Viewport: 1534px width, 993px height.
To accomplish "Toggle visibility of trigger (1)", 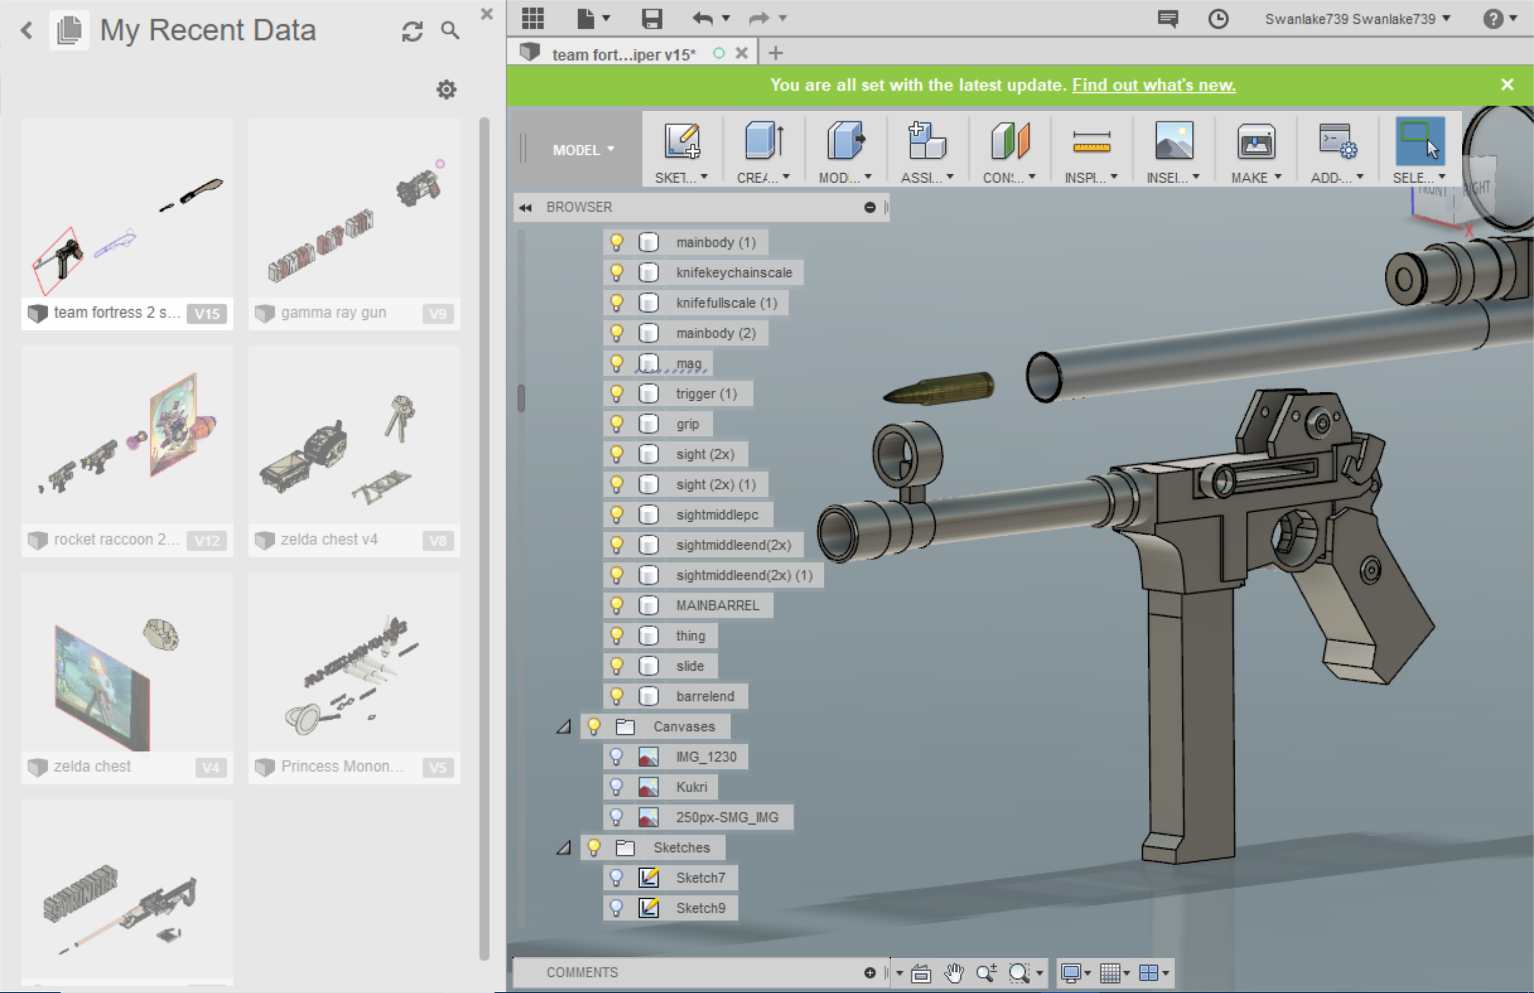I will click(x=616, y=394).
